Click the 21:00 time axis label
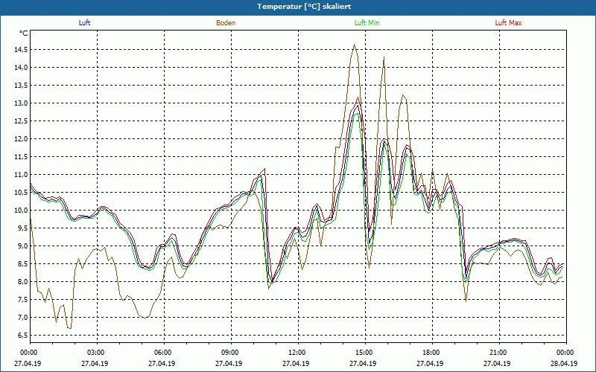The height and width of the screenshot is (372, 596). click(497, 353)
